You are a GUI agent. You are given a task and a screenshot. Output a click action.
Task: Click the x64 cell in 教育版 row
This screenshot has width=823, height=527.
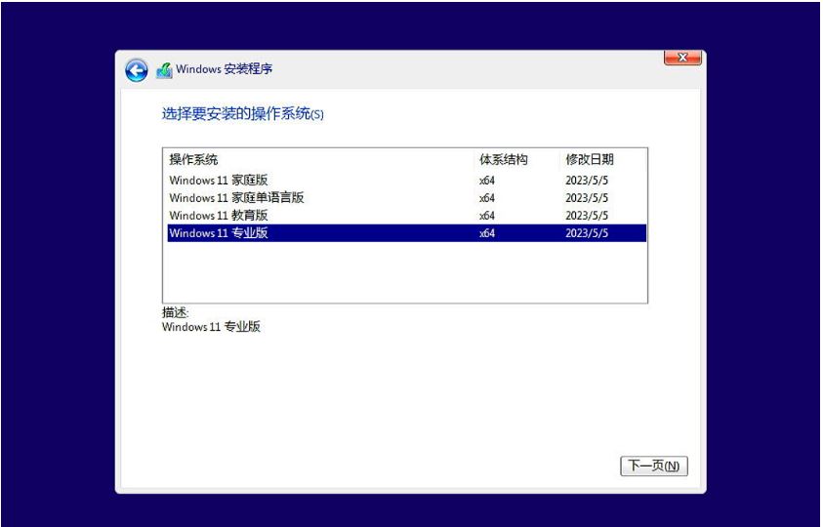click(487, 216)
